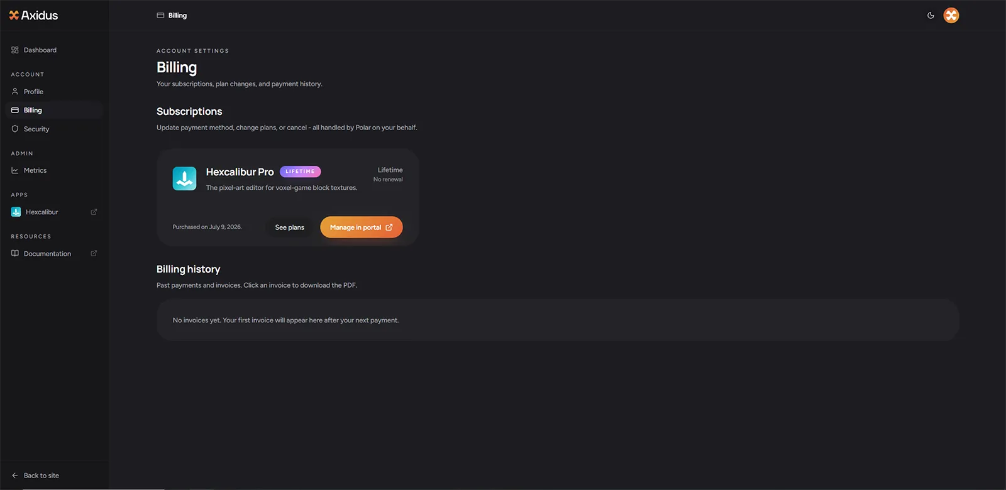Image resolution: width=1006 pixels, height=490 pixels.
Task: Click external-link icon in Manage in portal
Action: (389, 227)
